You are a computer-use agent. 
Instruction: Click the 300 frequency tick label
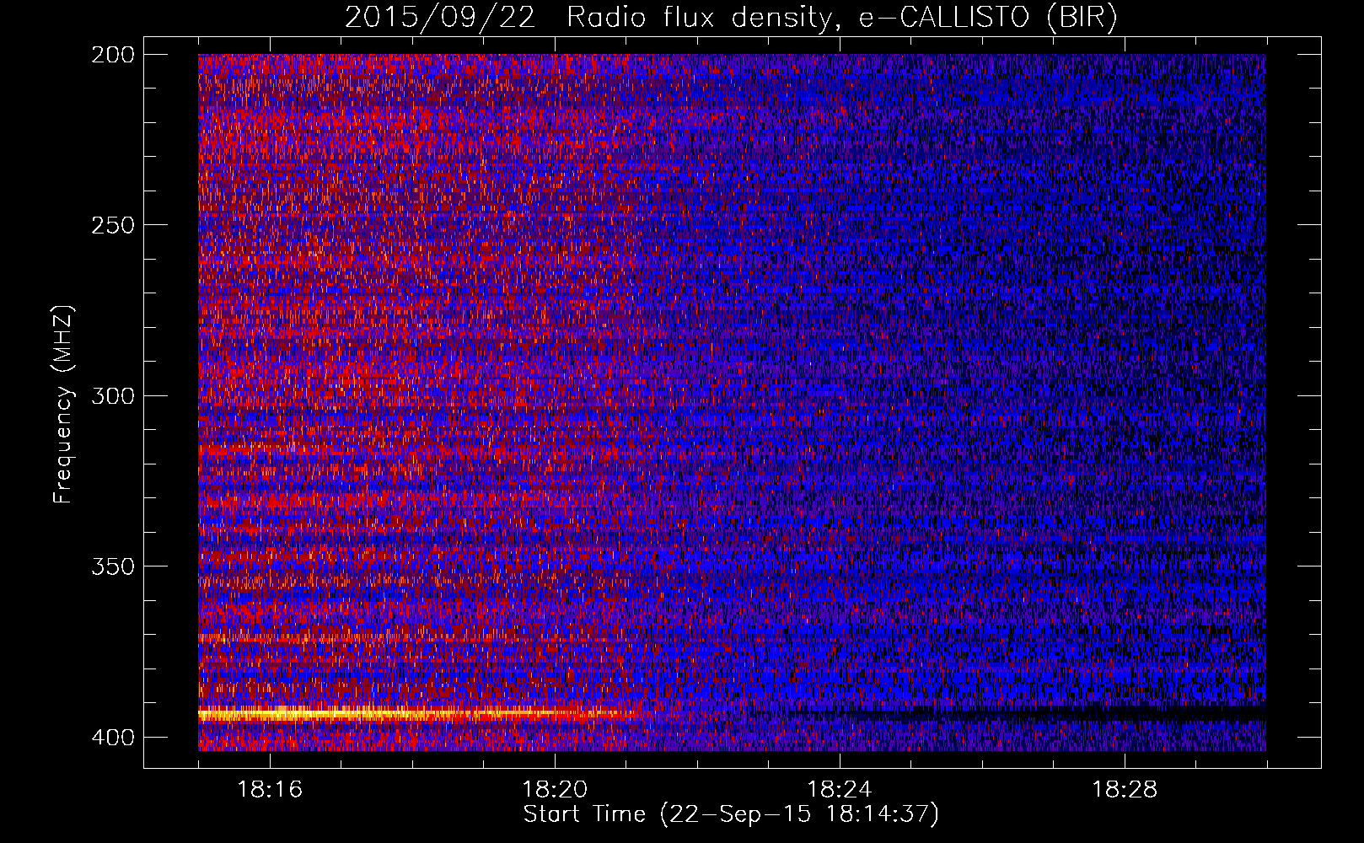(x=112, y=396)
